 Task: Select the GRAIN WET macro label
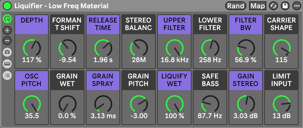click(68, 81)
